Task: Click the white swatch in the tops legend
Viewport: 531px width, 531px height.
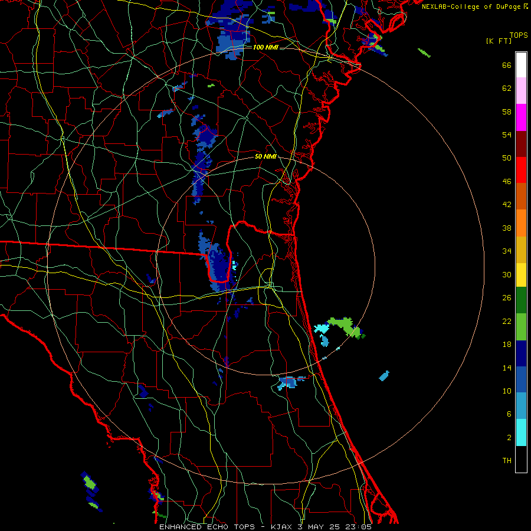Action: click(521, 65)
